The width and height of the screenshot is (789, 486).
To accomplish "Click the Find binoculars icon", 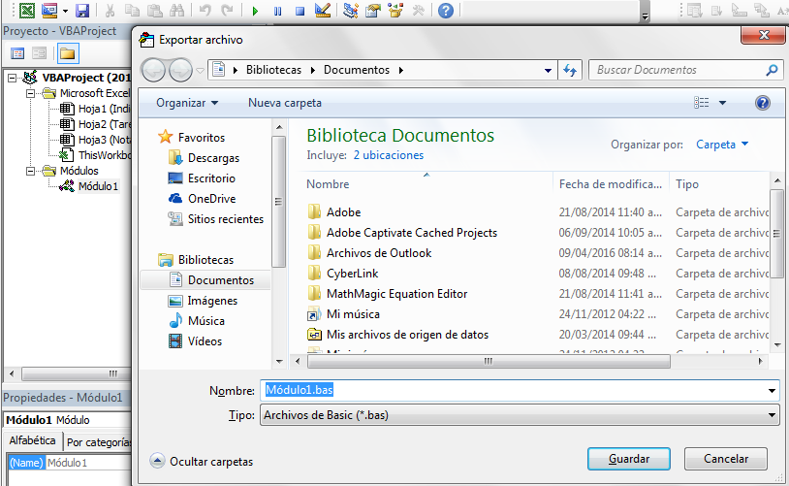I will point(176,10).
